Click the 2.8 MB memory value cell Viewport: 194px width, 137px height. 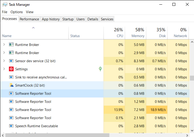[x=135, y=126]
